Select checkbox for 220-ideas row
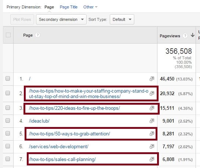Image resolution: width=200 pixels, height=168 pixels. point(8,108)
